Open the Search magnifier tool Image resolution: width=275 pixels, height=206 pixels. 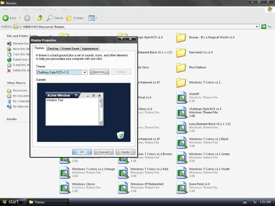[50, 18]
